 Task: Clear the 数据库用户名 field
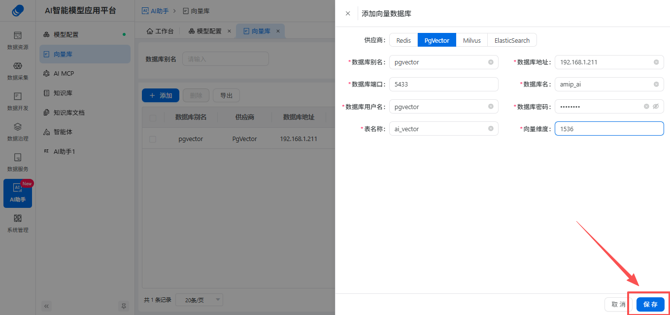[491, 106]
